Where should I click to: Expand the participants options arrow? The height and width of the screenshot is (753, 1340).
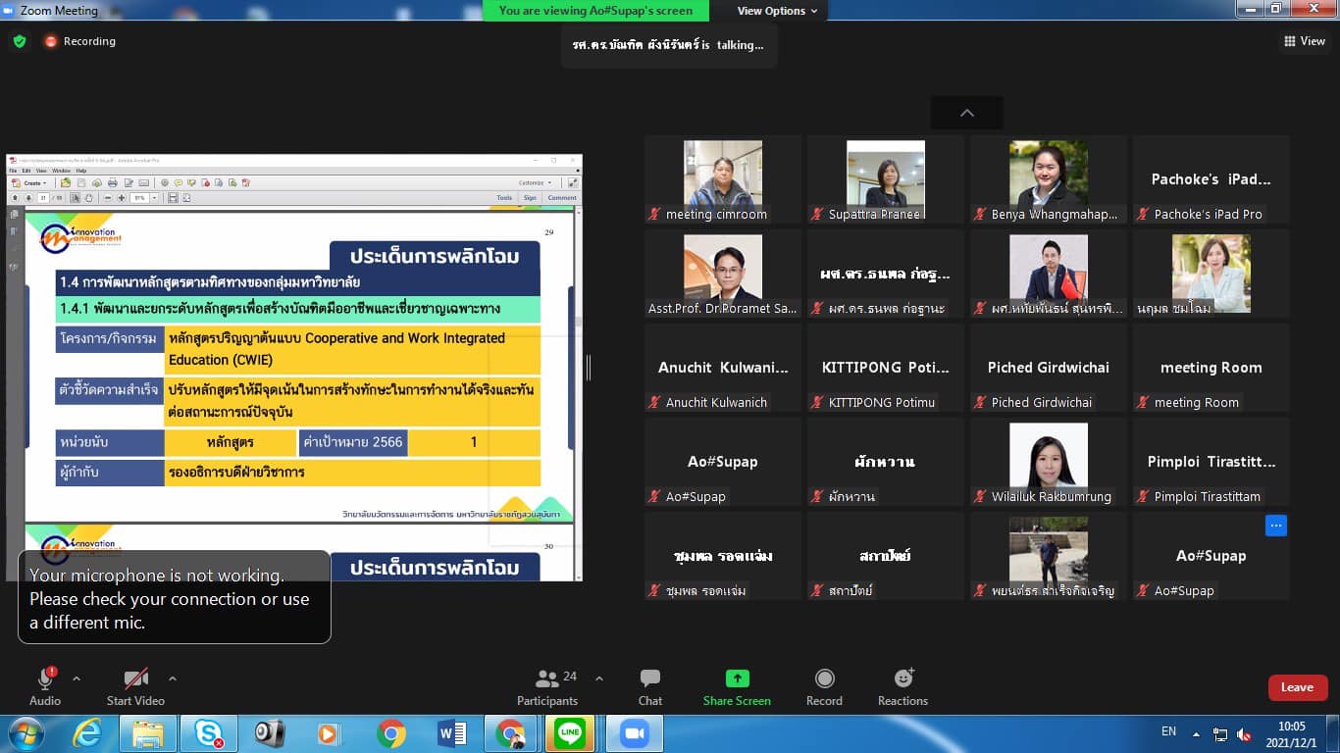(599, 678)
